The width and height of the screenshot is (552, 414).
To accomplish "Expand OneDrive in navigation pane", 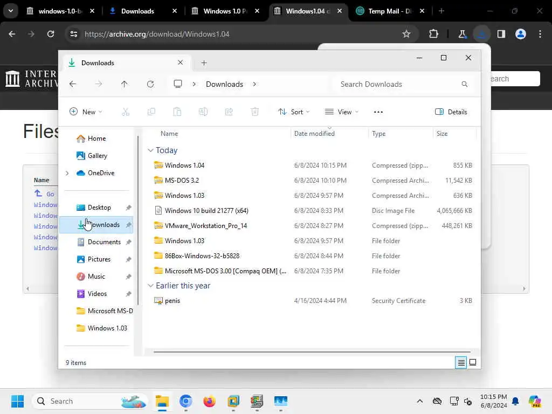I will [x=67, y=173].
